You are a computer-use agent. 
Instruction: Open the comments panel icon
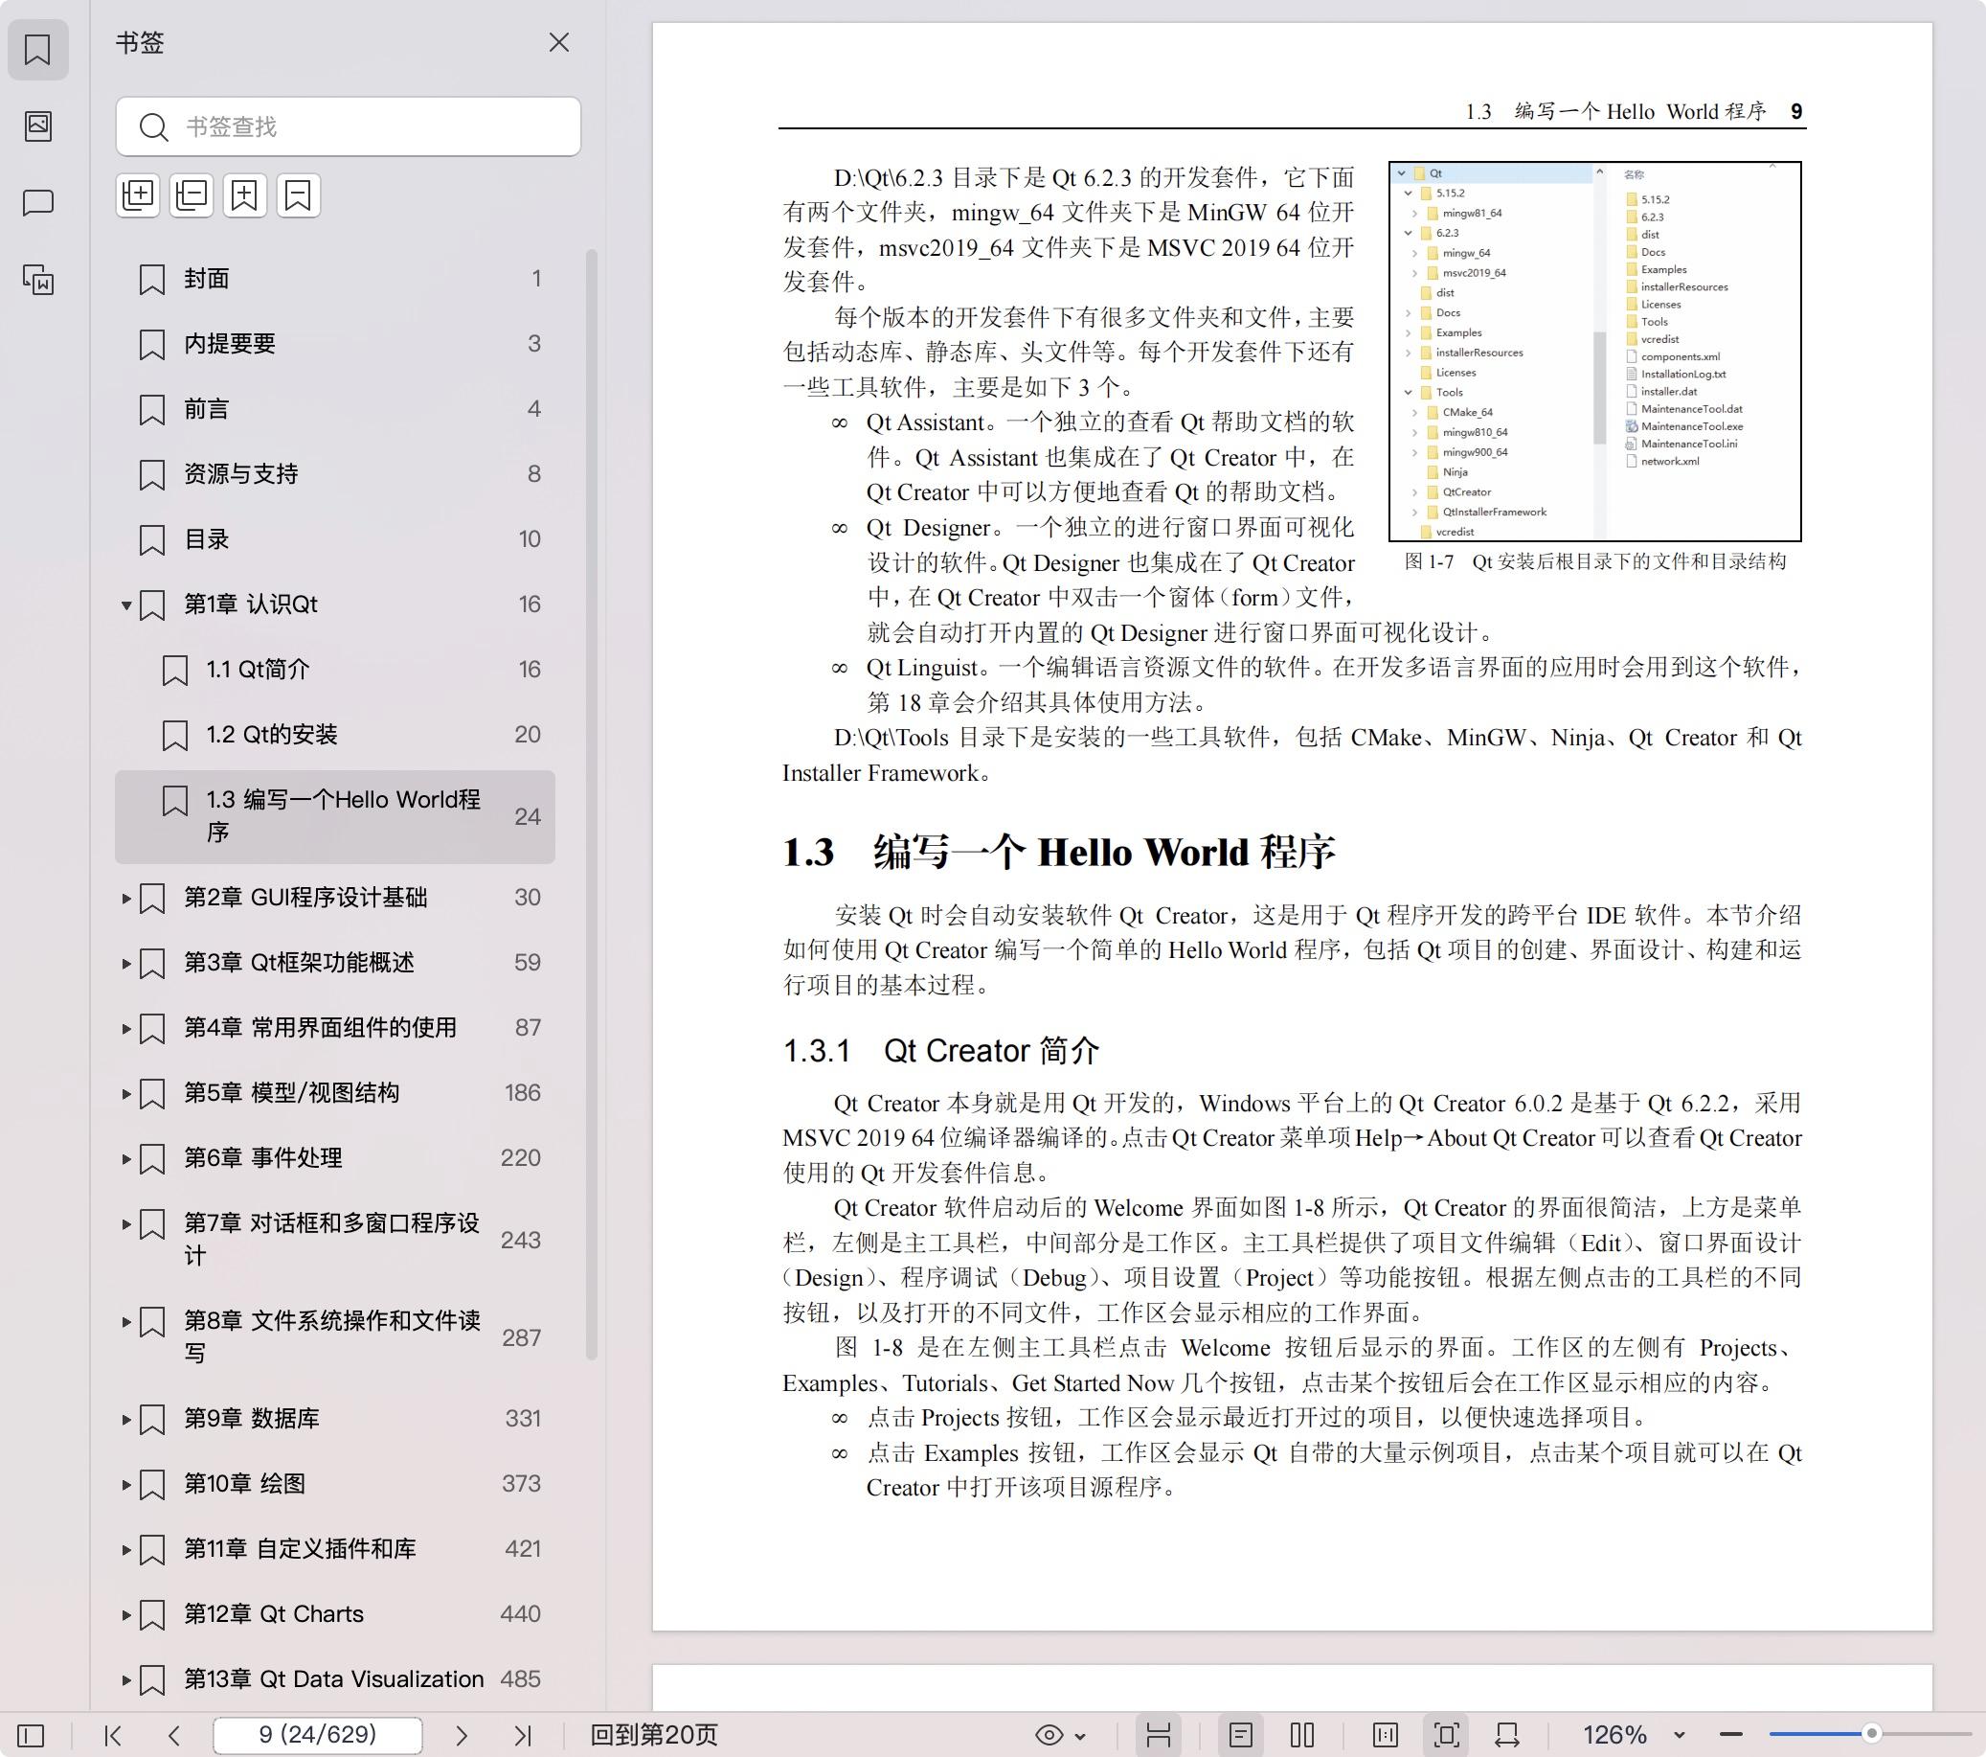[38, 202]
